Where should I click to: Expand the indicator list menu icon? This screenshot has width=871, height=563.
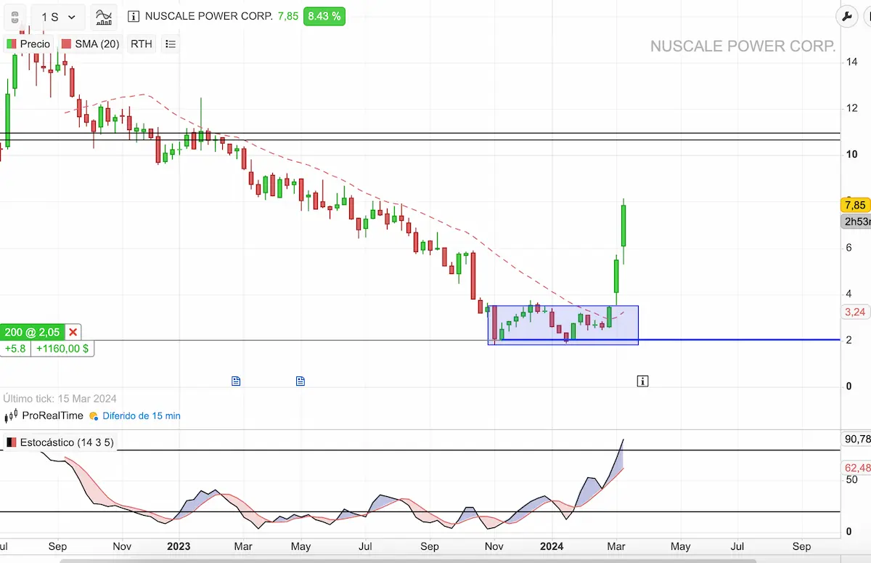pos(171,44)
